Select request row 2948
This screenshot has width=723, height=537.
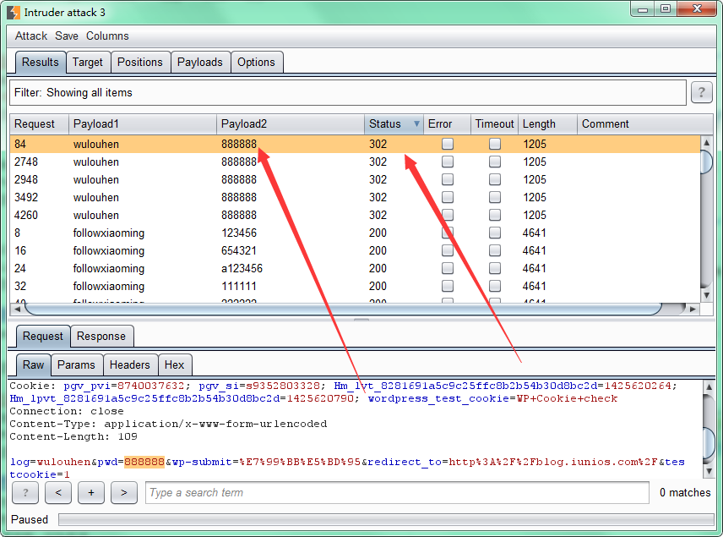click(x=355, y=179)
